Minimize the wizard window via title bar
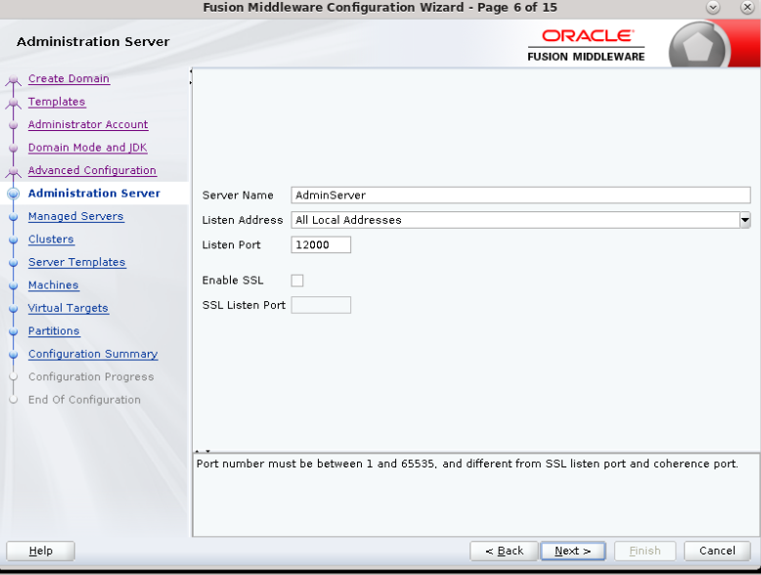Image resolution: width=761 pixels, height=575 pixels. point(713,7)
